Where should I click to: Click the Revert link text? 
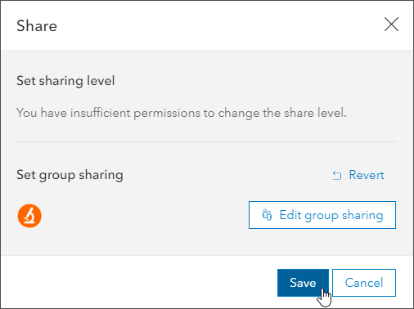(367, 175)
